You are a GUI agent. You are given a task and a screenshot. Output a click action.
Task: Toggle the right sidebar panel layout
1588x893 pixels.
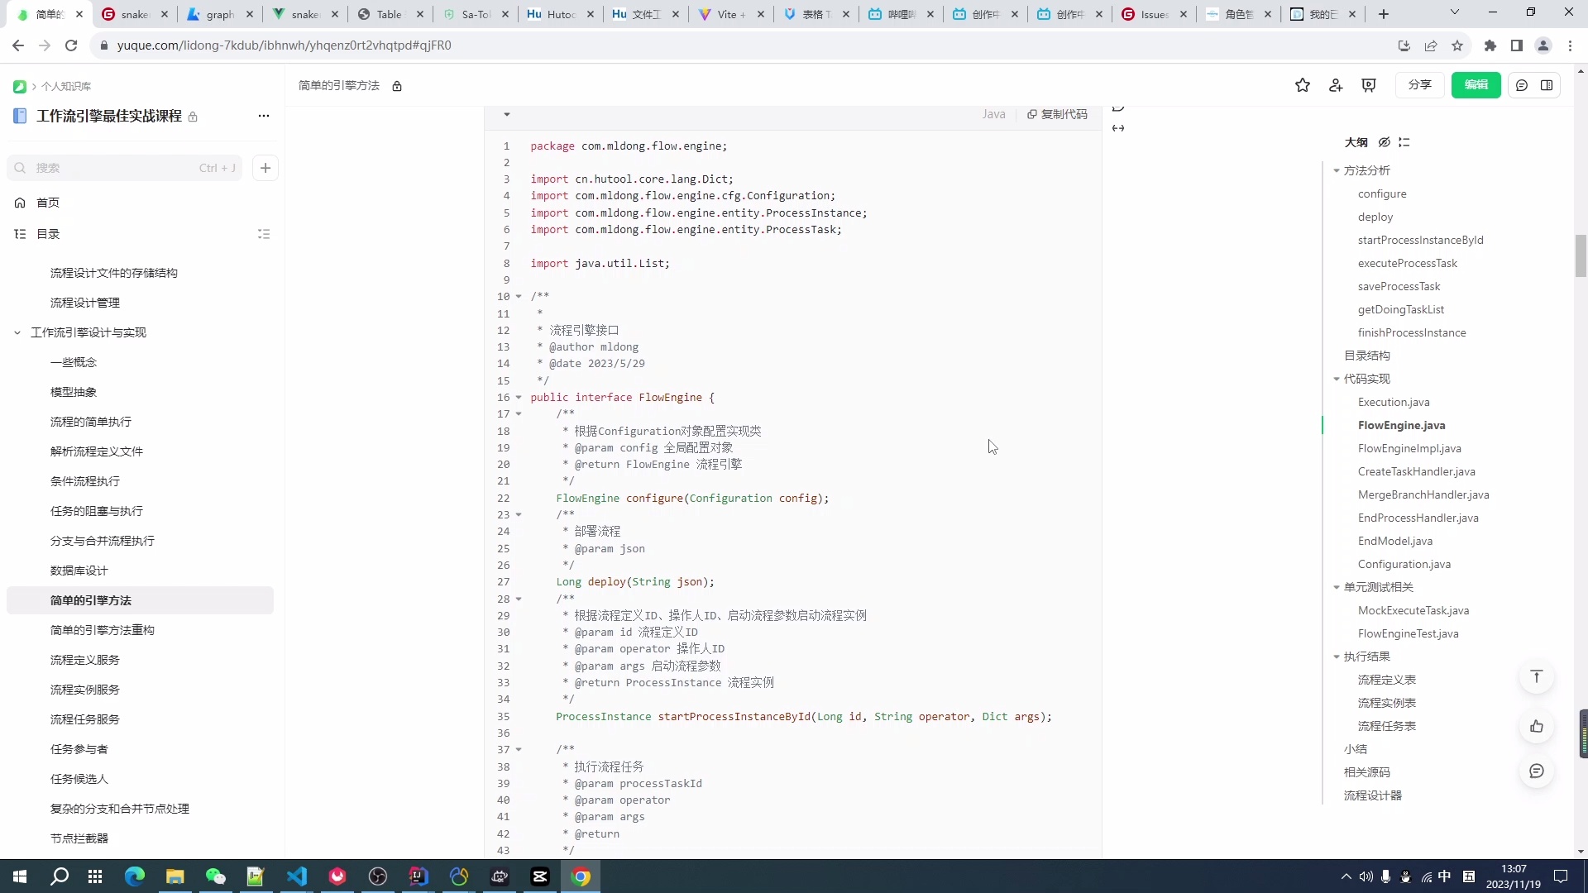[x=1547, y=85]
